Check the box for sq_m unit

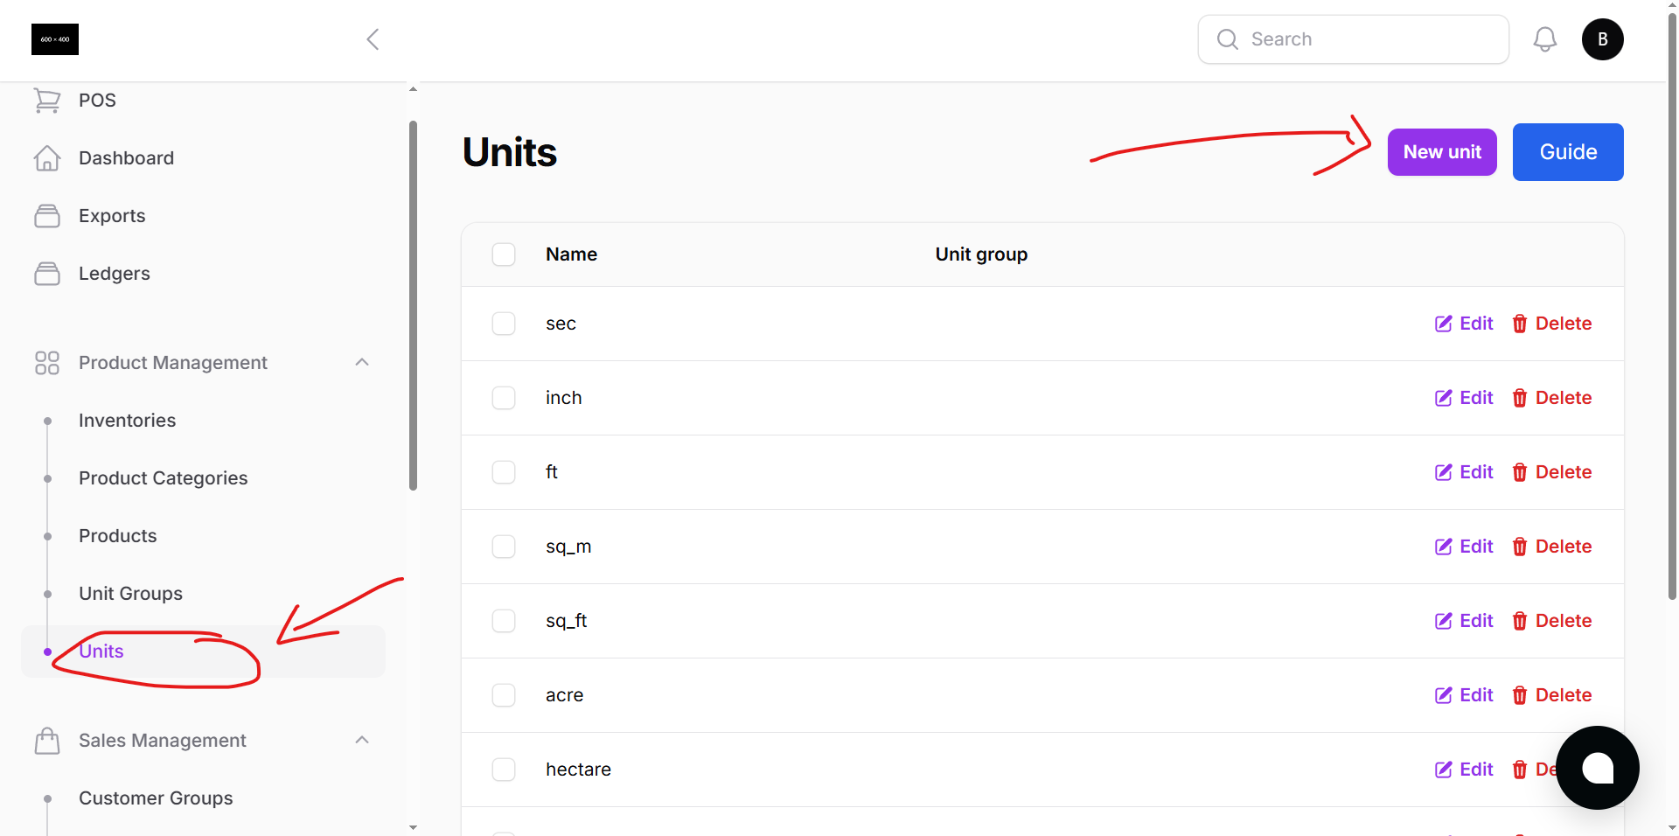click(x=504, y=547)
